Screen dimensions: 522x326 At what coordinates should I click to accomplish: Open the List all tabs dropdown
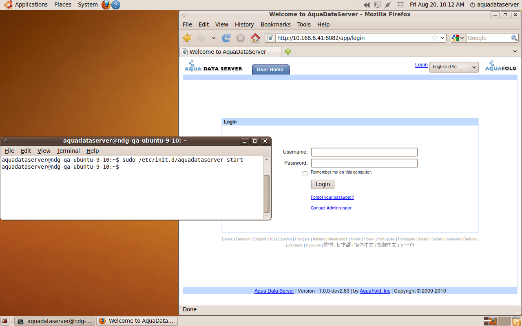515,51
